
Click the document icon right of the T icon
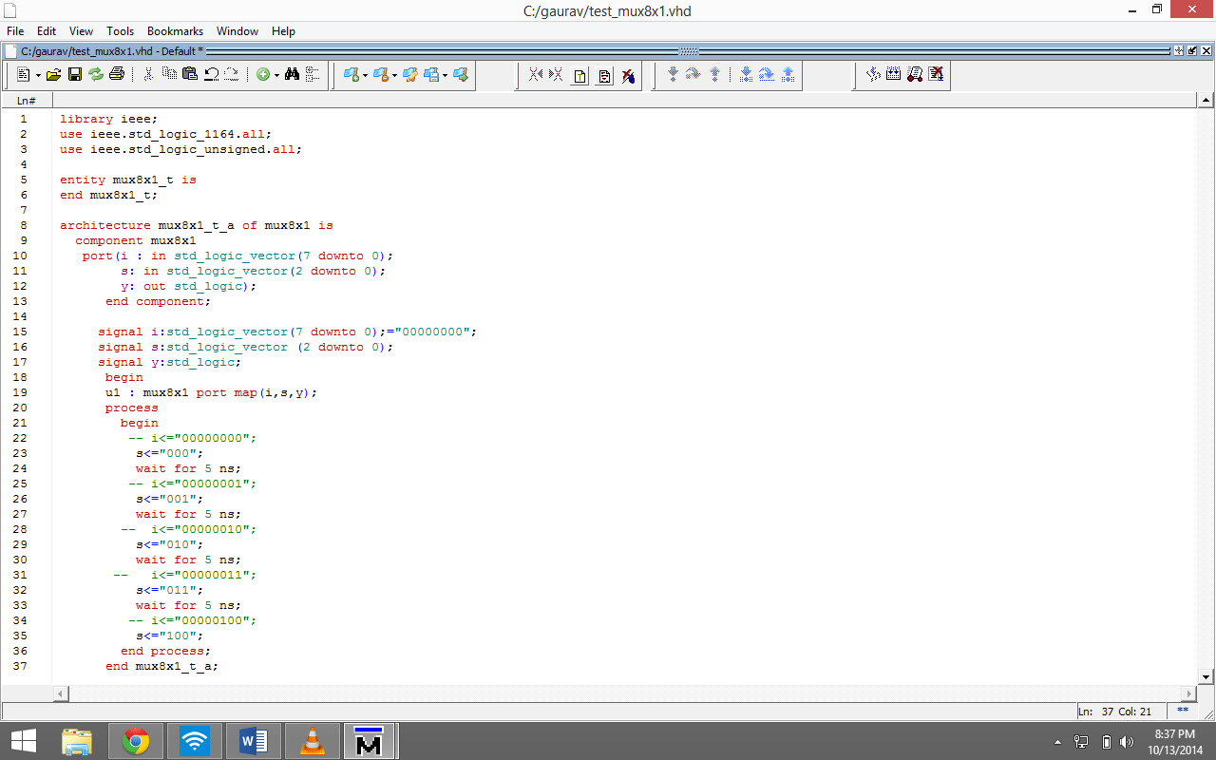(604, 75)
